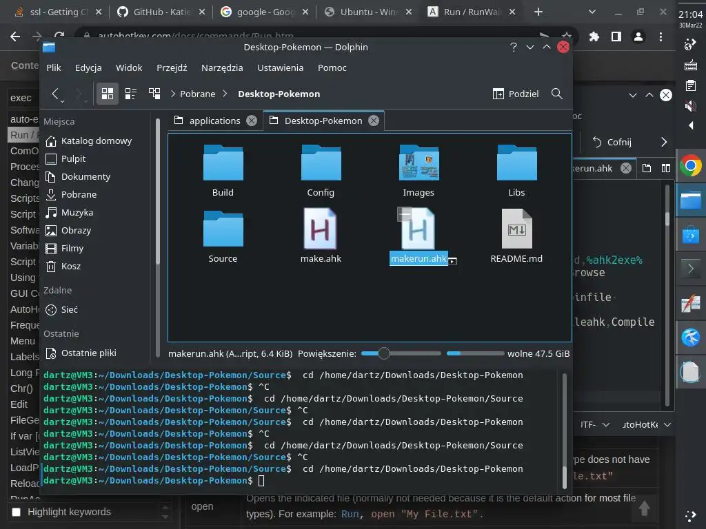Select the make.ahk file
Image resolution: width=706 pixels, height=529 pixels.
[x=321, y=236]
